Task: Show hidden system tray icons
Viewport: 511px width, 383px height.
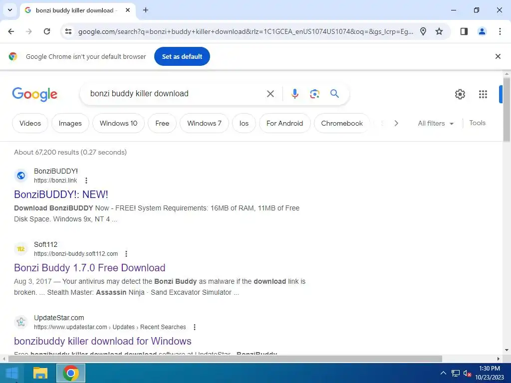Action: pos(443,373)
